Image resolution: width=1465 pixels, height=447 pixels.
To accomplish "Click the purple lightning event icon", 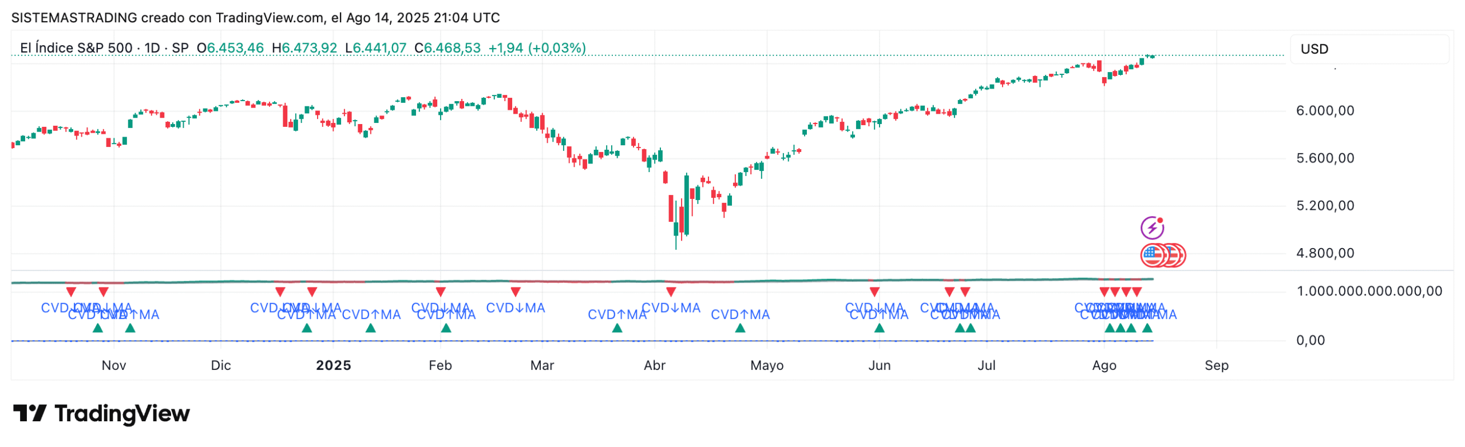I will coord(1151,228).
